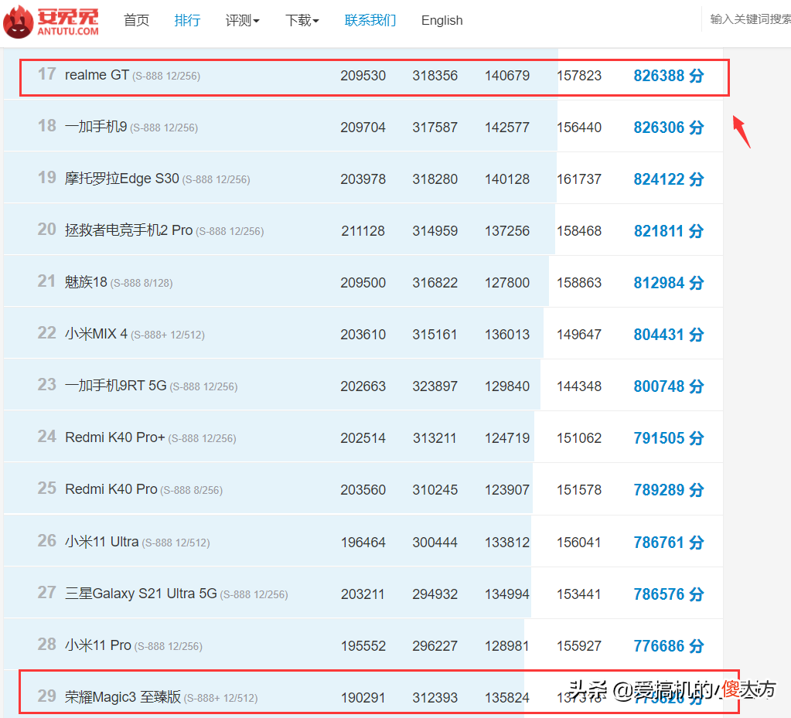Click the 824122 分 total score
This screenshot has height=718, width=791.
coord(668,179)
